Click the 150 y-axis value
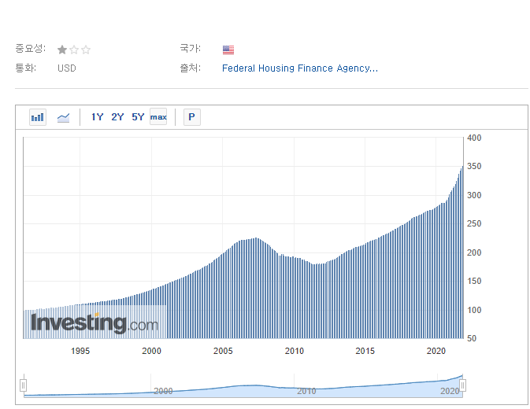Screen dimensions: 530x409 (x=474, y=281)
